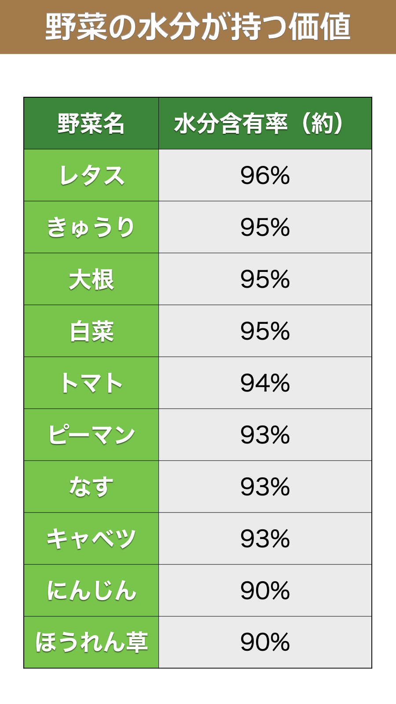Viewport: 396px width, 704px height.
Task: Select the ほうれん草 name cell
Action: (91, 642)
